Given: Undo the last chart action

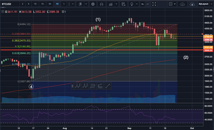Looking at the screenshot, I should [x=142, y=4].
